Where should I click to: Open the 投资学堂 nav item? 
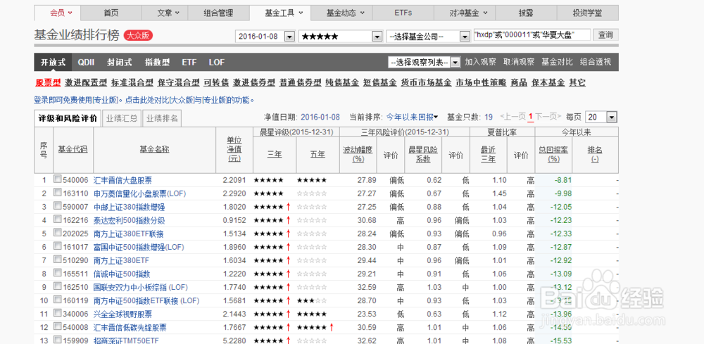(587, 13)
